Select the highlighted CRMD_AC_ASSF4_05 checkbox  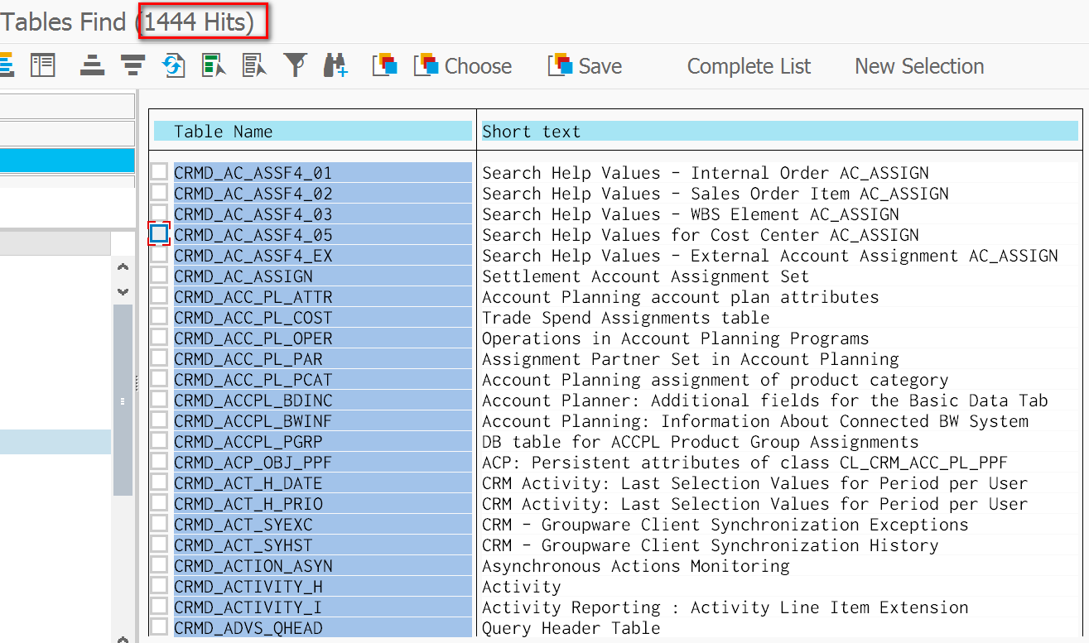[159, 234]
